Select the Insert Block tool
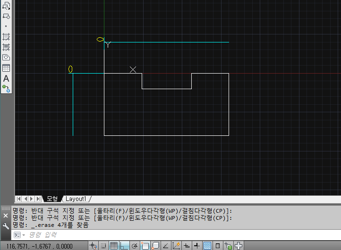Image resolution: width=341 pixels, height=250 pixels. tap(6, 6)
